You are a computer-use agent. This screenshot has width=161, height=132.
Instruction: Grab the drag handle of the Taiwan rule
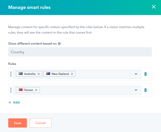click(x=11, y=90)
